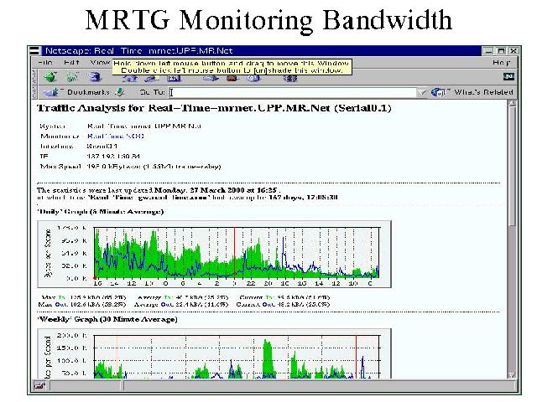The height and width of the screenshot is (402, 537).
Task: Click the scrollbar down arrow
Action: click(512, 374)
